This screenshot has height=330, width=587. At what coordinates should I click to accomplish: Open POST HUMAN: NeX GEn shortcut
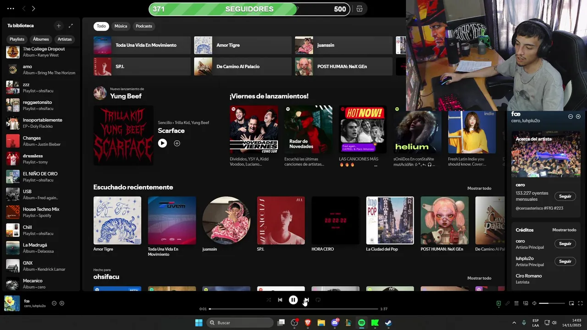click(343, 66)
